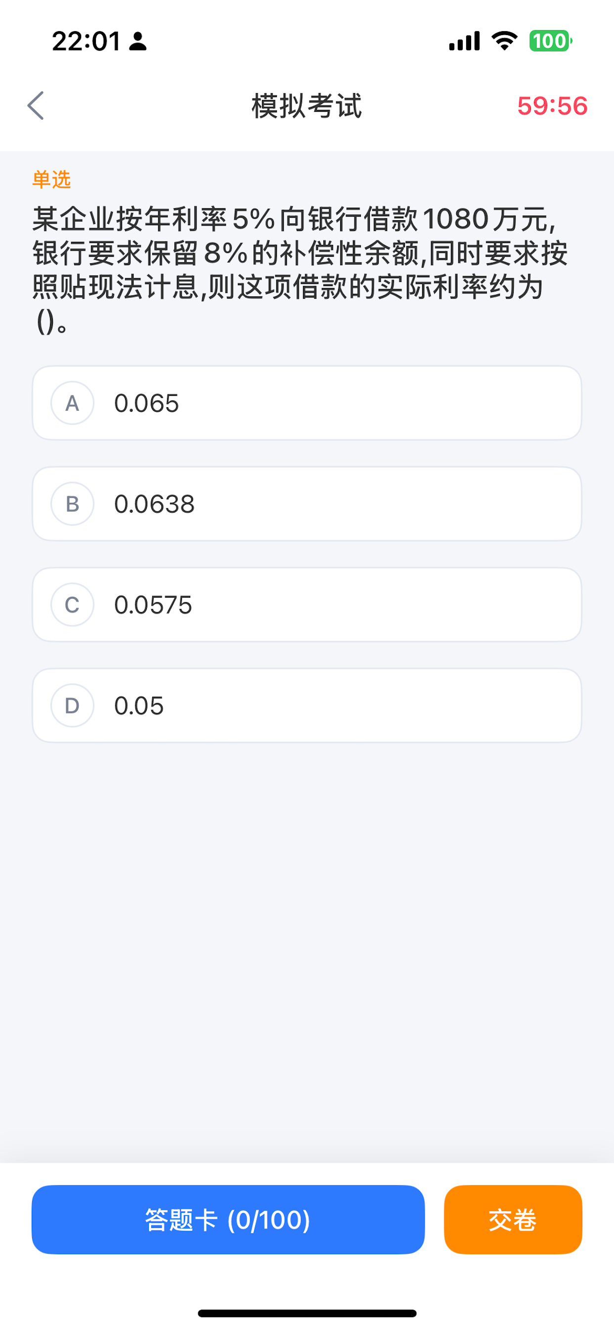Tap the 模拟考试 page title
This screenshot has width=614, height=1330.
[x=307, y=106]
